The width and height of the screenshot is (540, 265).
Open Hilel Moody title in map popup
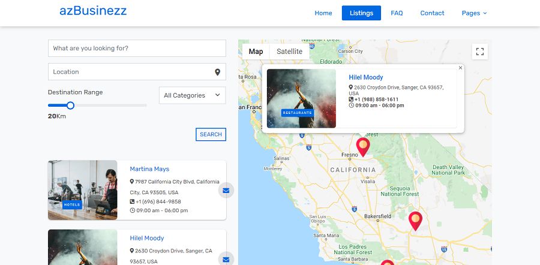(366, 77)
